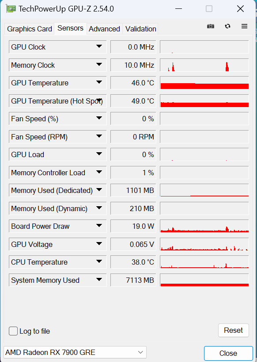Switch to the Advanced tab

tap(105, 29)
